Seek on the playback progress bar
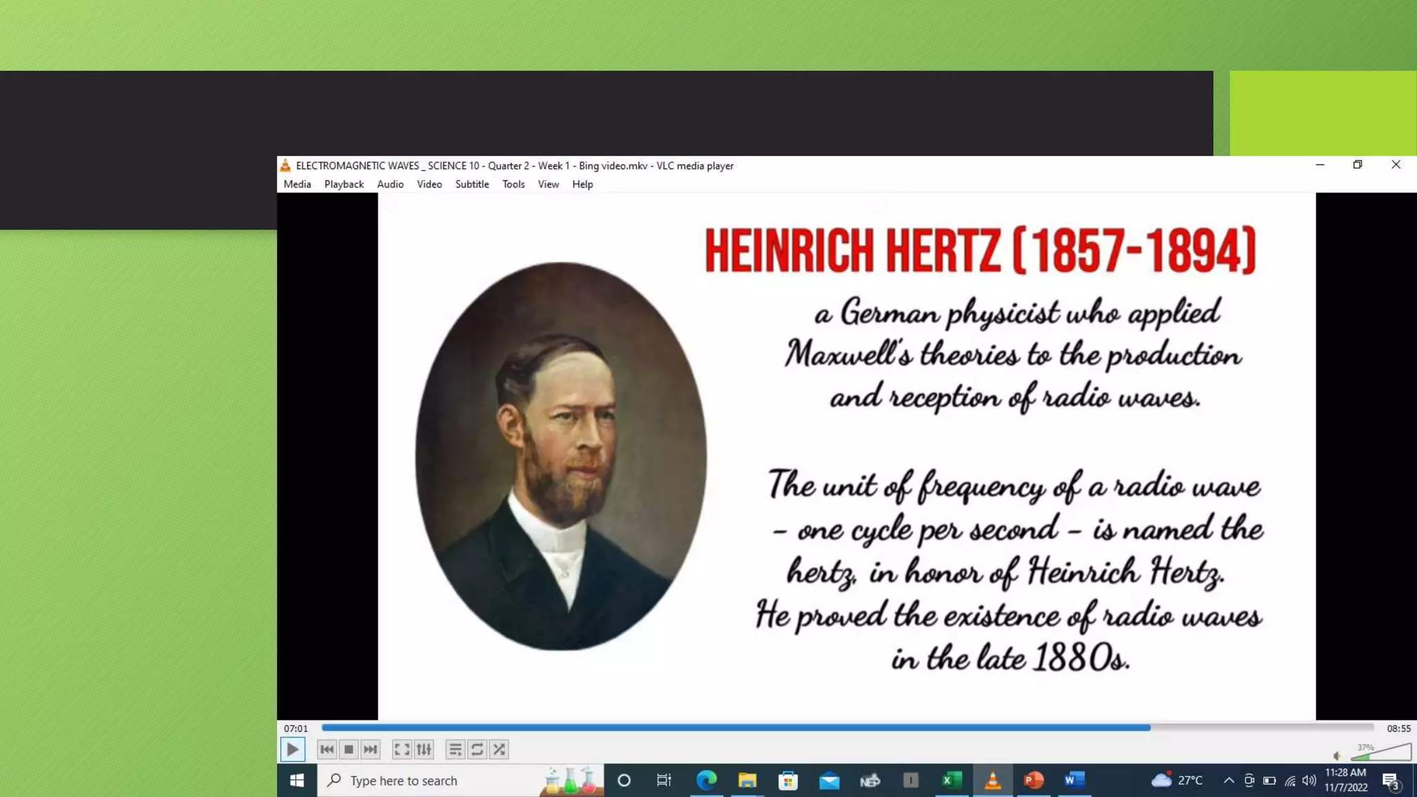The width and height of the screenshot is (1417, 797). [x=848, y=728]
